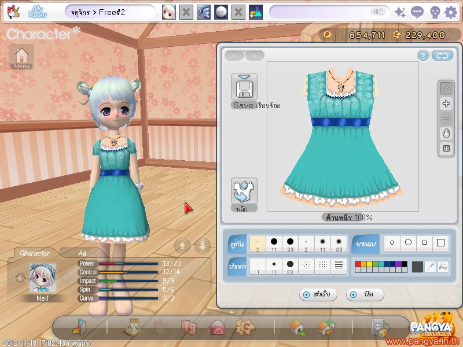
Task: Open the help question mark
Action: (423, 56)
